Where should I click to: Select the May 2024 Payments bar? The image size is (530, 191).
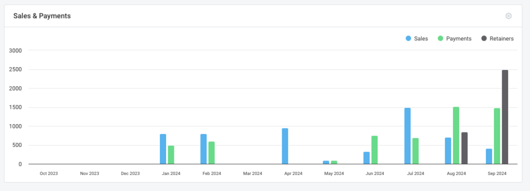click(x=334, y=163)
